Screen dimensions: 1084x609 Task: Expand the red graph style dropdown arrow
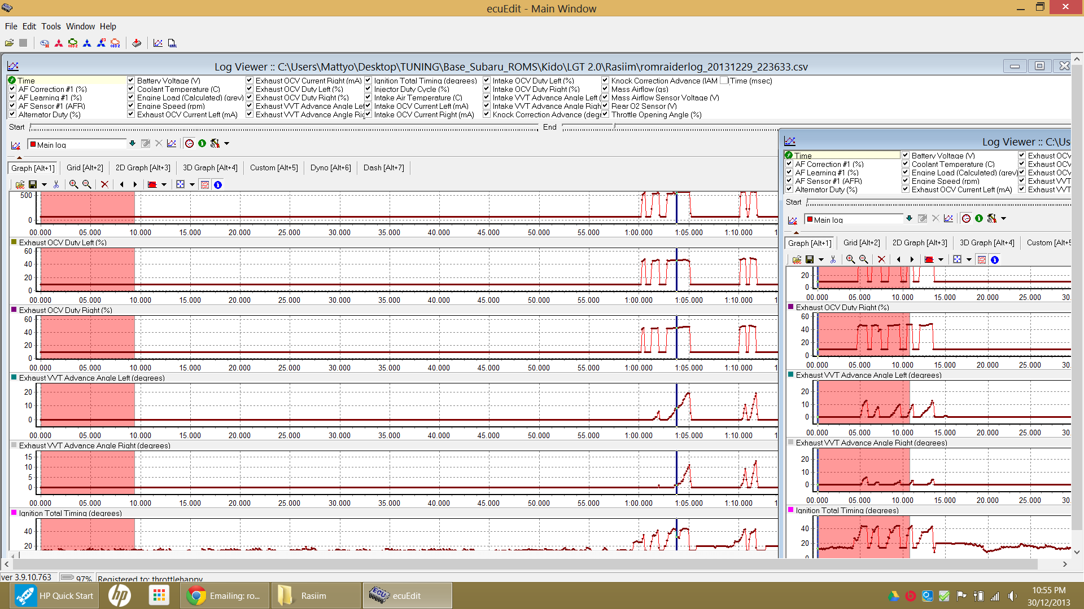[x=164, y=184]
